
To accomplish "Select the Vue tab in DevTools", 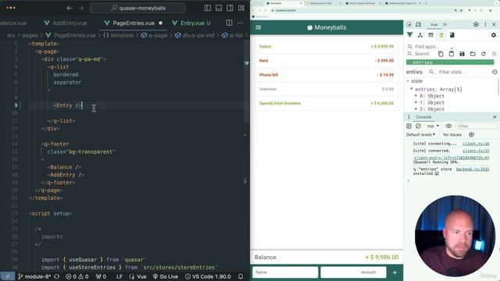I will coord(434,24).
